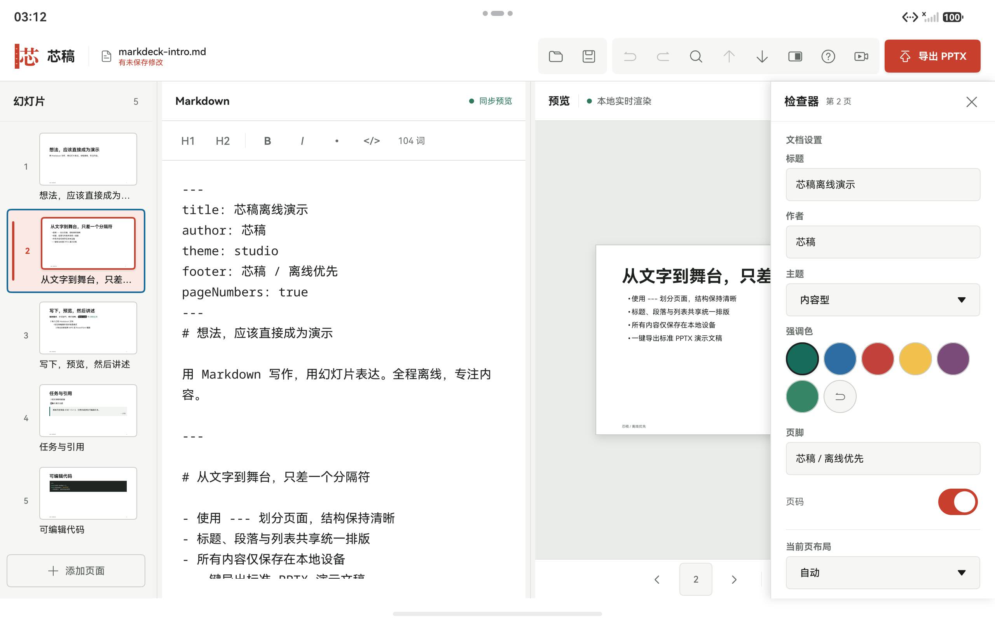Click the cellular signal indicator in the status bar
Viewport: 995px width, 621px height.
click(x=930, y=17)
